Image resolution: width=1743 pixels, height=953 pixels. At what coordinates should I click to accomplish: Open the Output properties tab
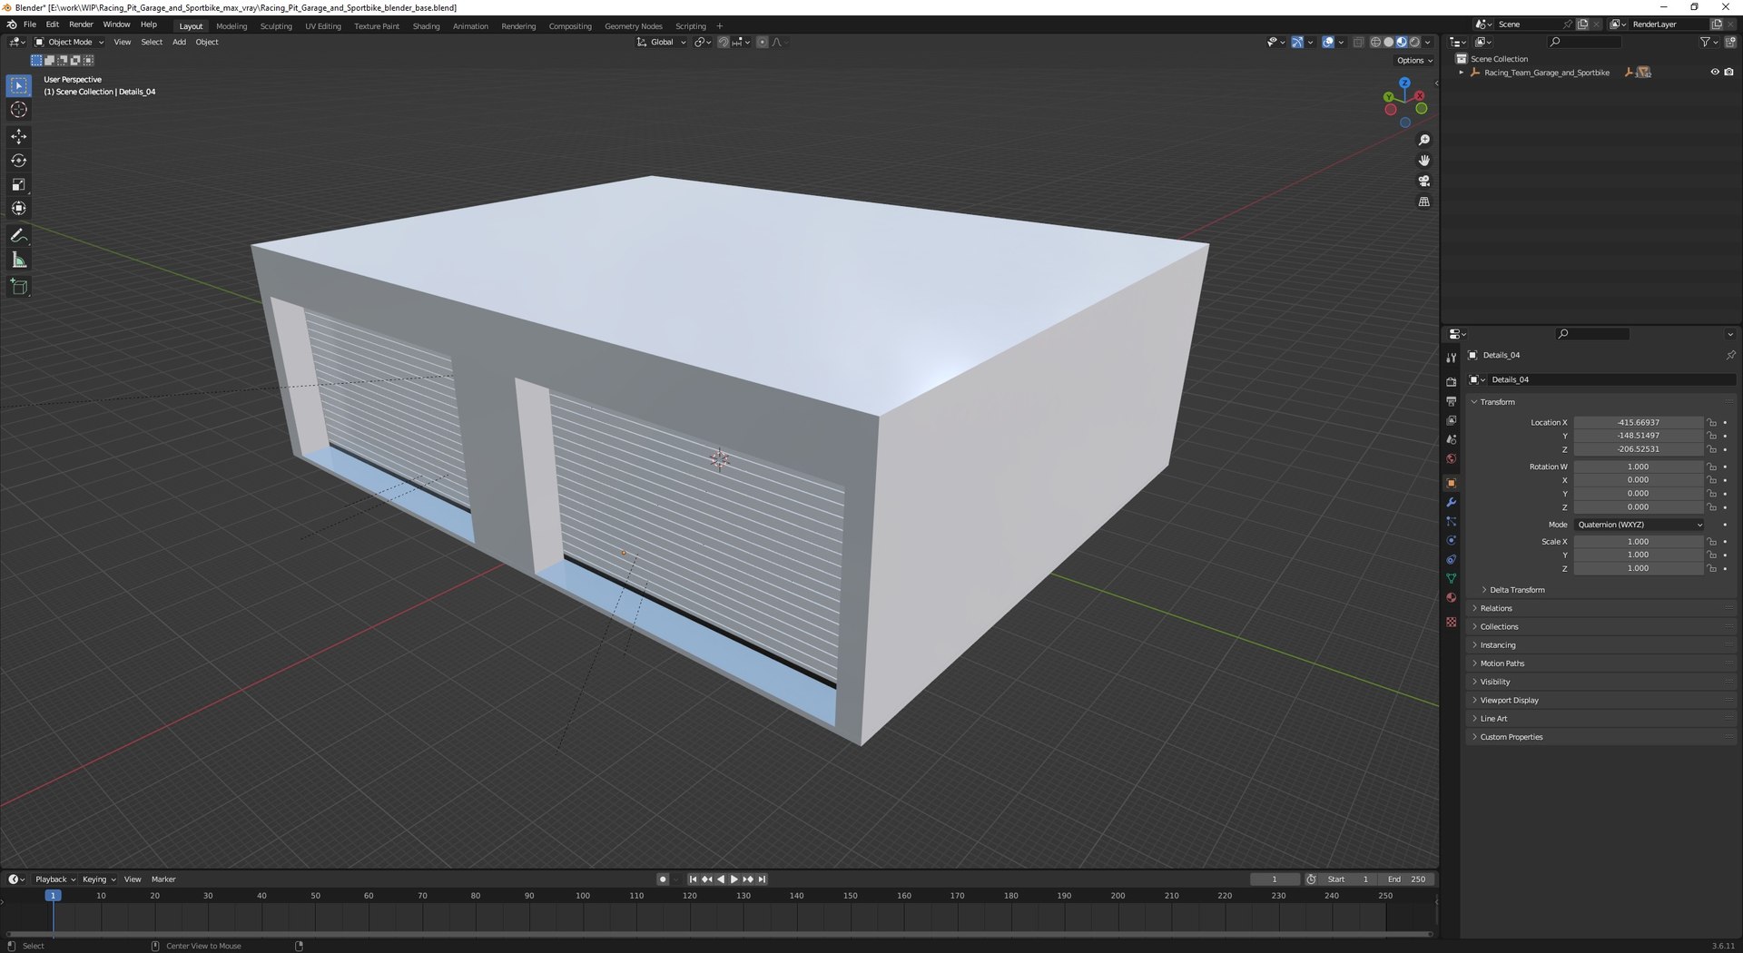click(1451, 401)
